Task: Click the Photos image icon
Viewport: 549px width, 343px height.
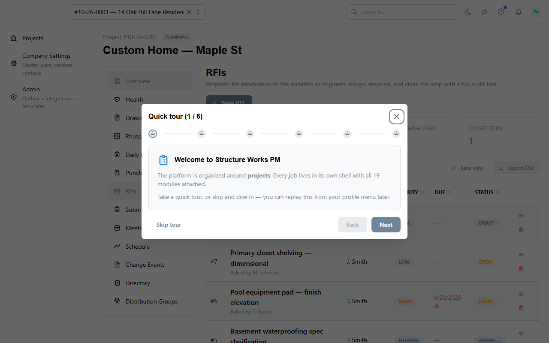Action: [x=117, y=136]
